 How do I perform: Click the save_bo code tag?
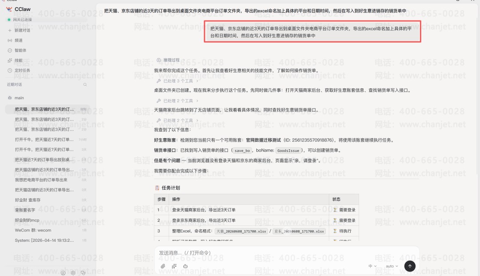[242, 151]
